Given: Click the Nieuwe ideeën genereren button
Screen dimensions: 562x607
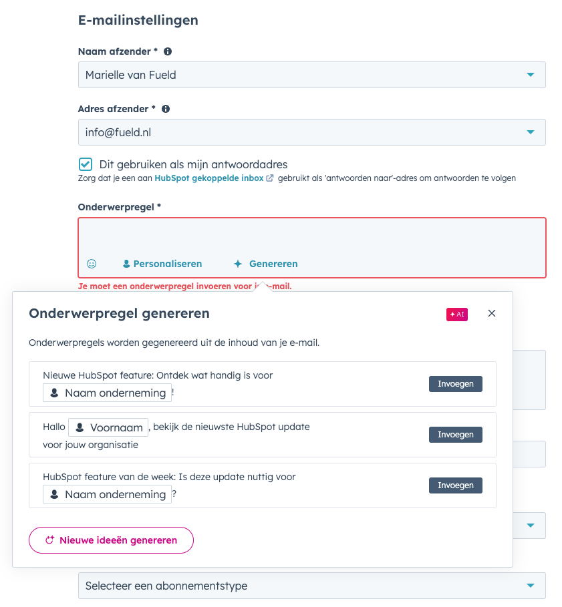Looking at the screenshot, I should 111,540.
